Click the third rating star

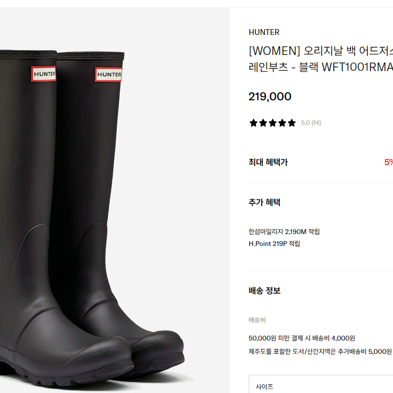pyautogui.click(x=273, y=123)
